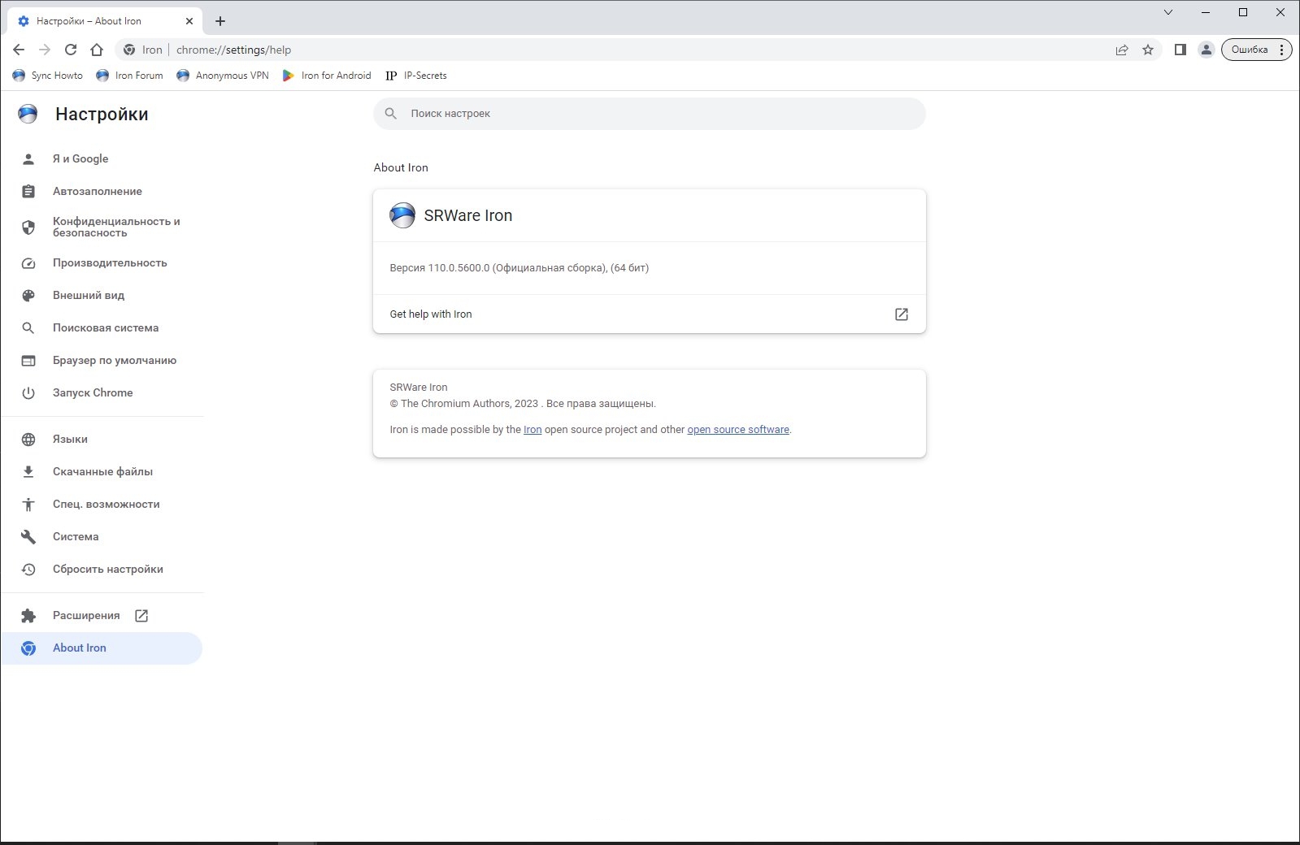Open Внешний вид settings section

click(102, 295)
